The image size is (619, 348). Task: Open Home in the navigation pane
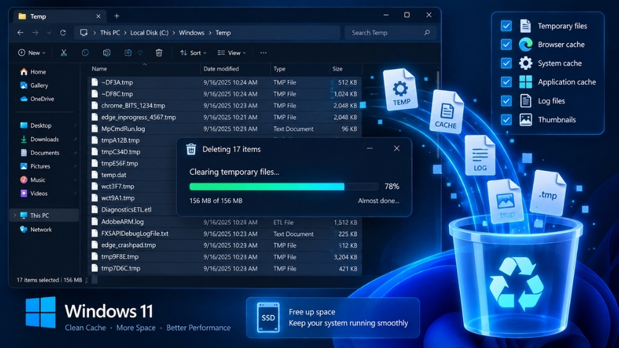pyautogui.click(x=33, y=72)
